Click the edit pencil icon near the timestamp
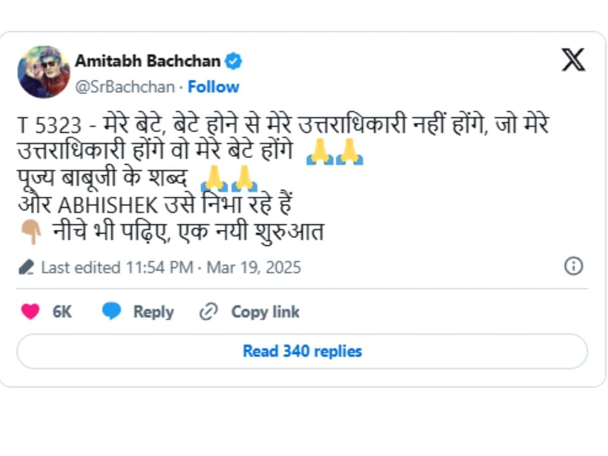The width and height of the screenshot is (608, 456). [26, 267]
